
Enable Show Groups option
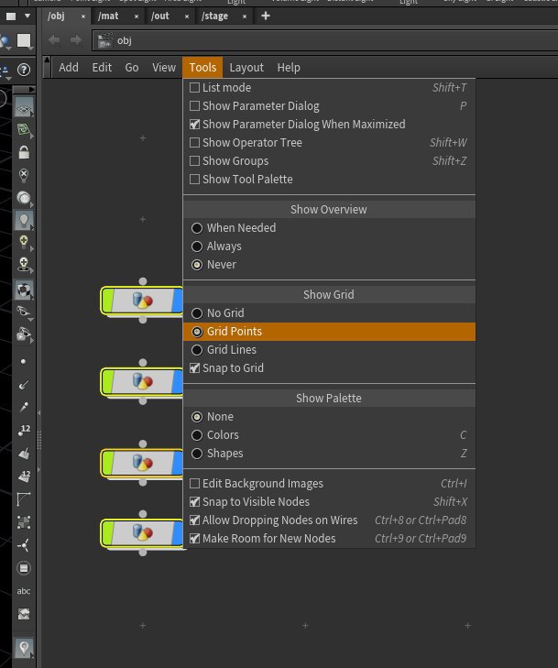[194, 161]
